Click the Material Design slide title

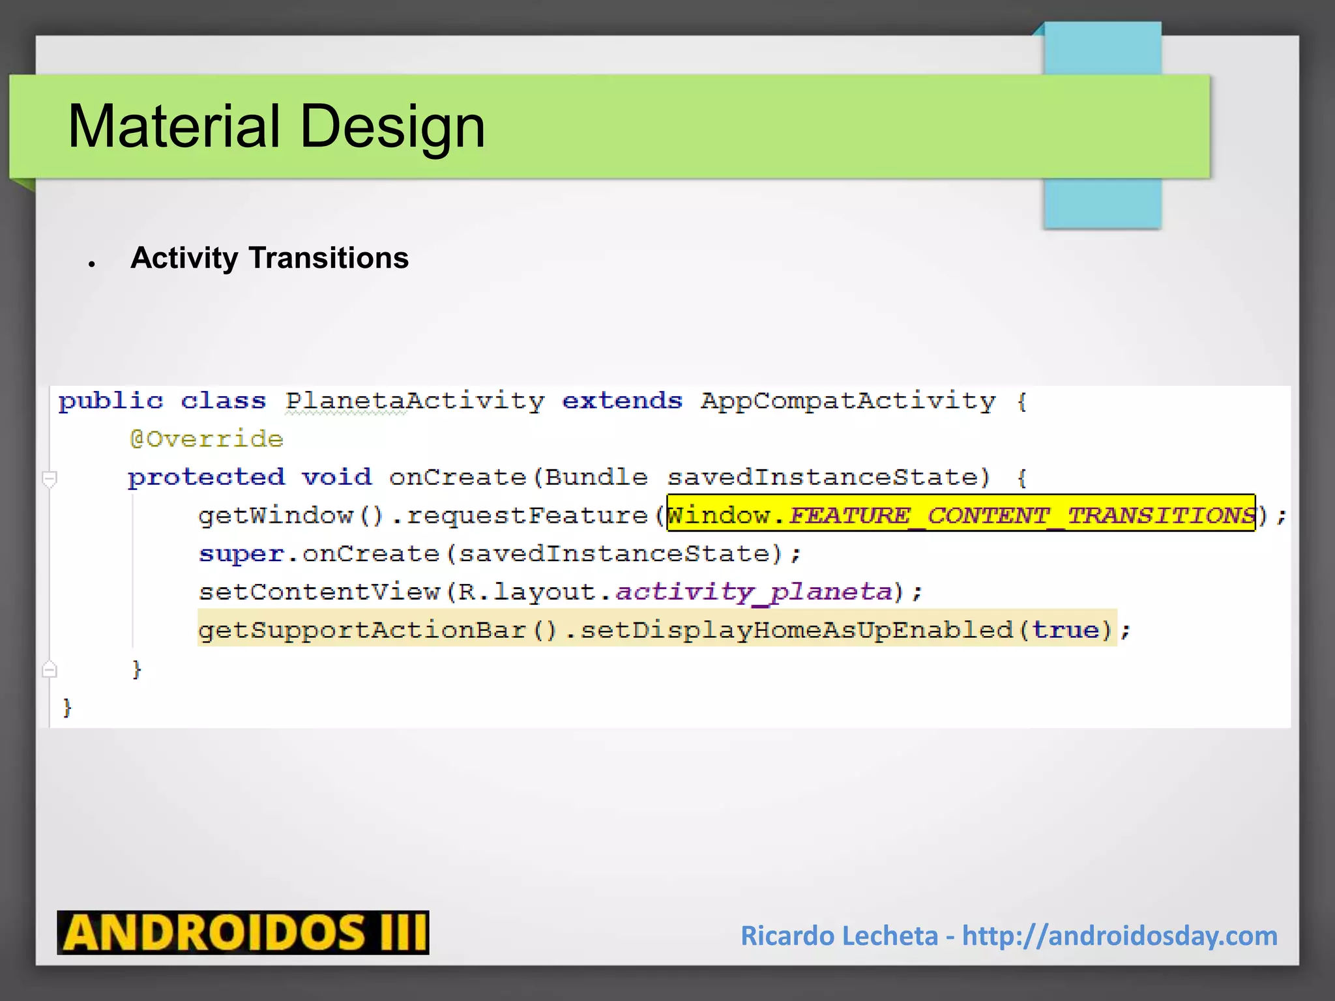pos(276,126)
